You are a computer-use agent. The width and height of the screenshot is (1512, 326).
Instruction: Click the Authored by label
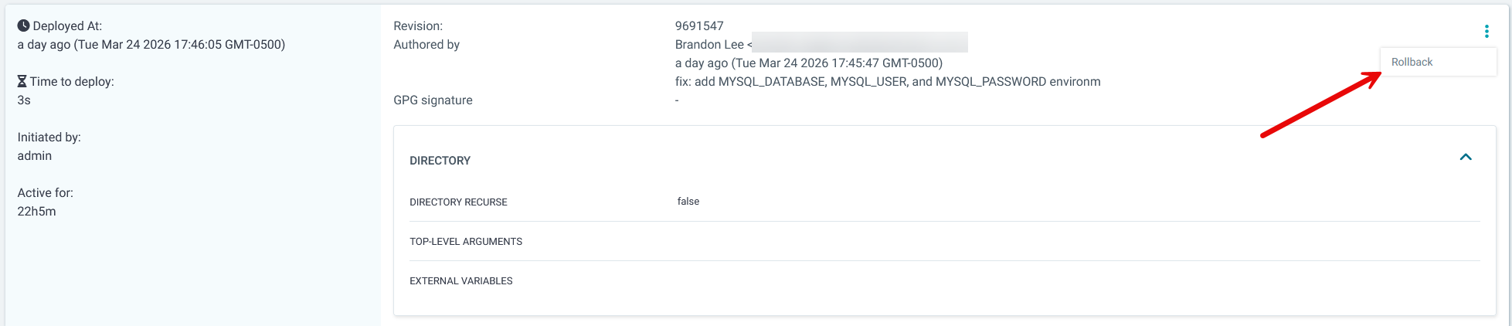426,45
